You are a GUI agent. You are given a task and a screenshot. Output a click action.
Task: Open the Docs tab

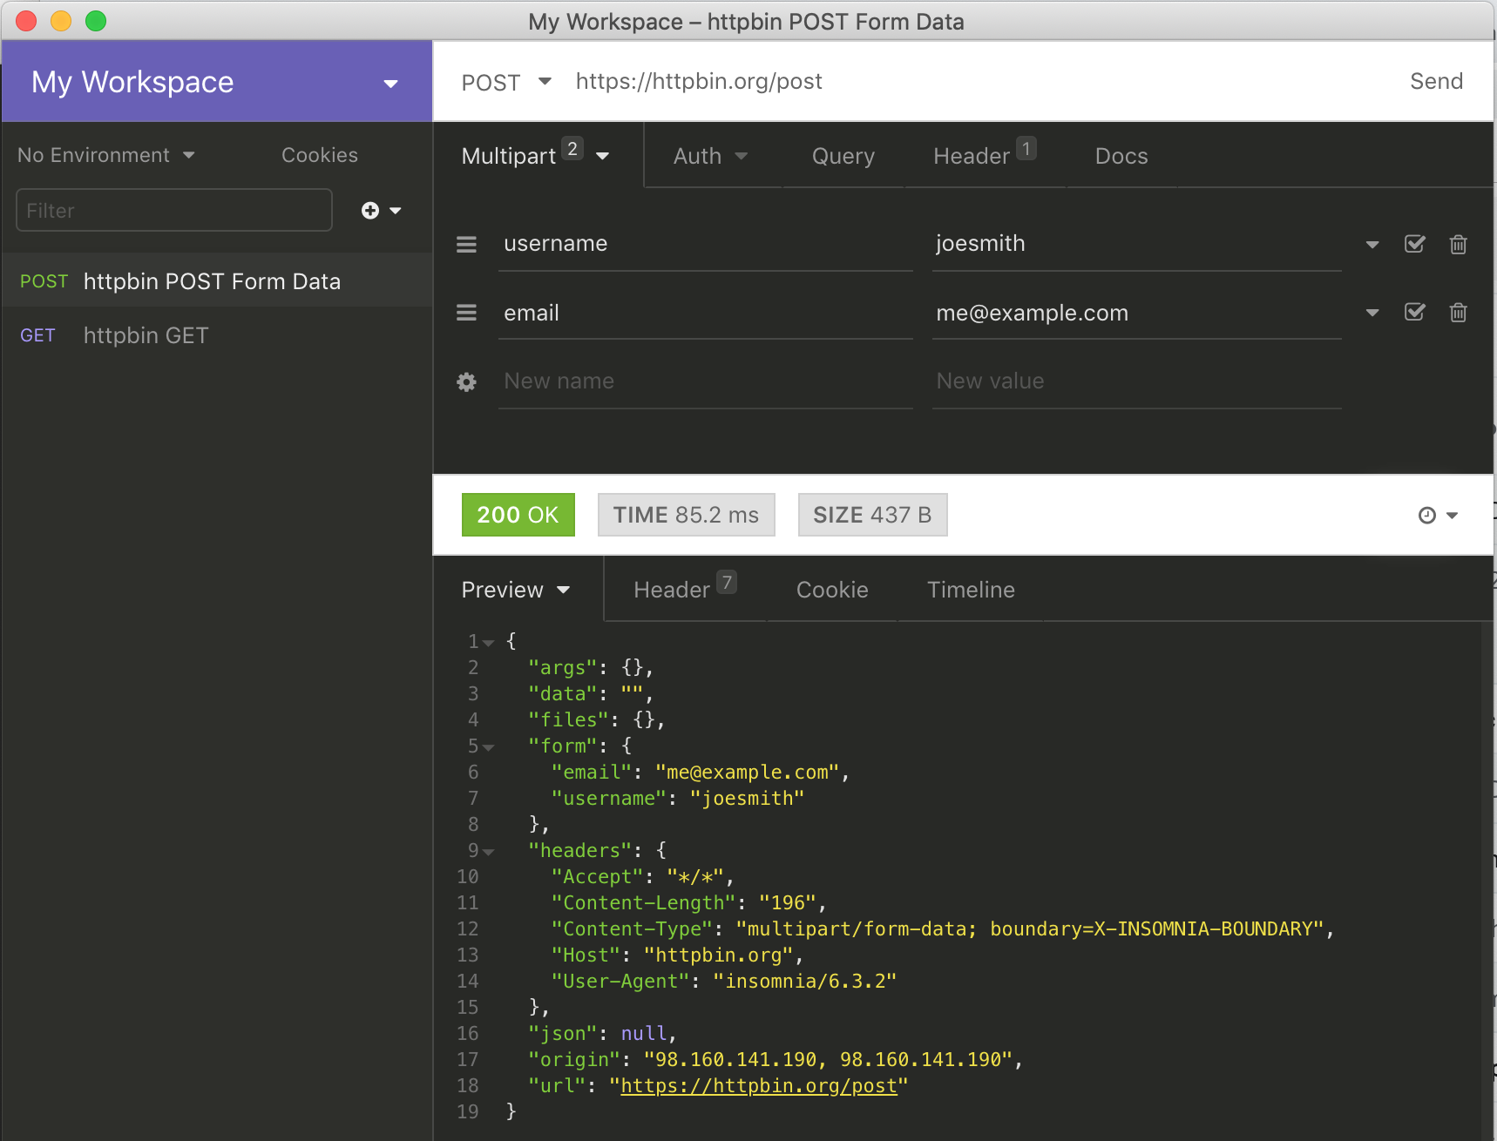click(x=1121, y=156)
